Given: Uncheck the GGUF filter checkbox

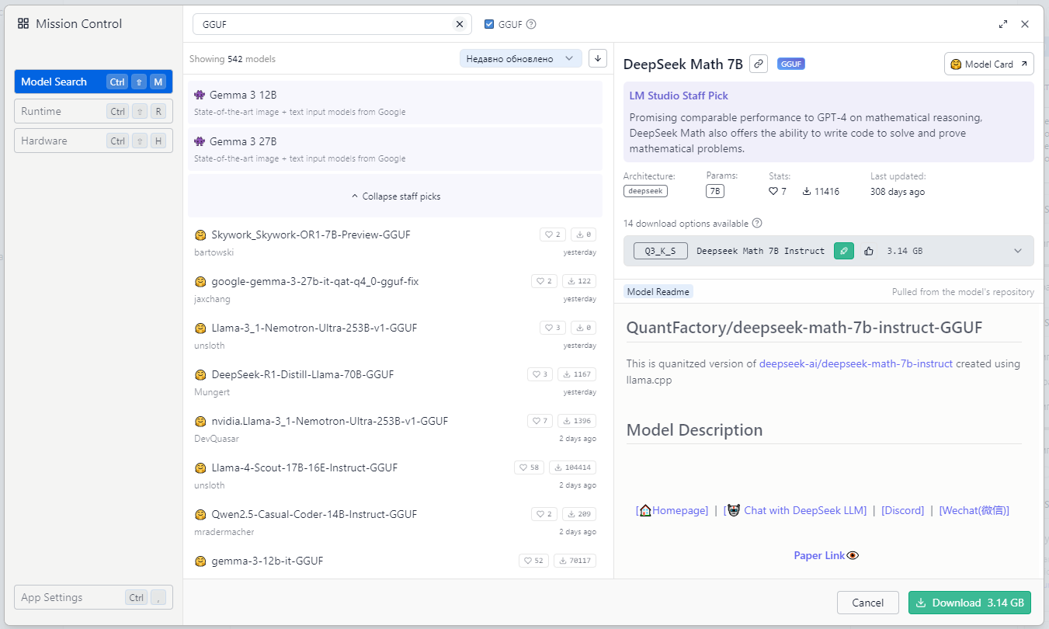Looking at the screenshot, I should pos(489,24).
